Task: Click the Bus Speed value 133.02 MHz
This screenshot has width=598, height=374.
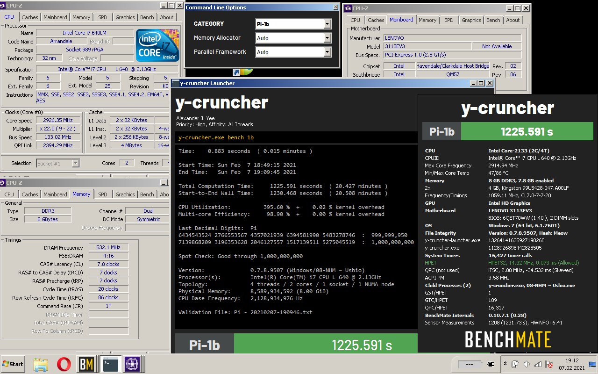Action: click(58, 137)
